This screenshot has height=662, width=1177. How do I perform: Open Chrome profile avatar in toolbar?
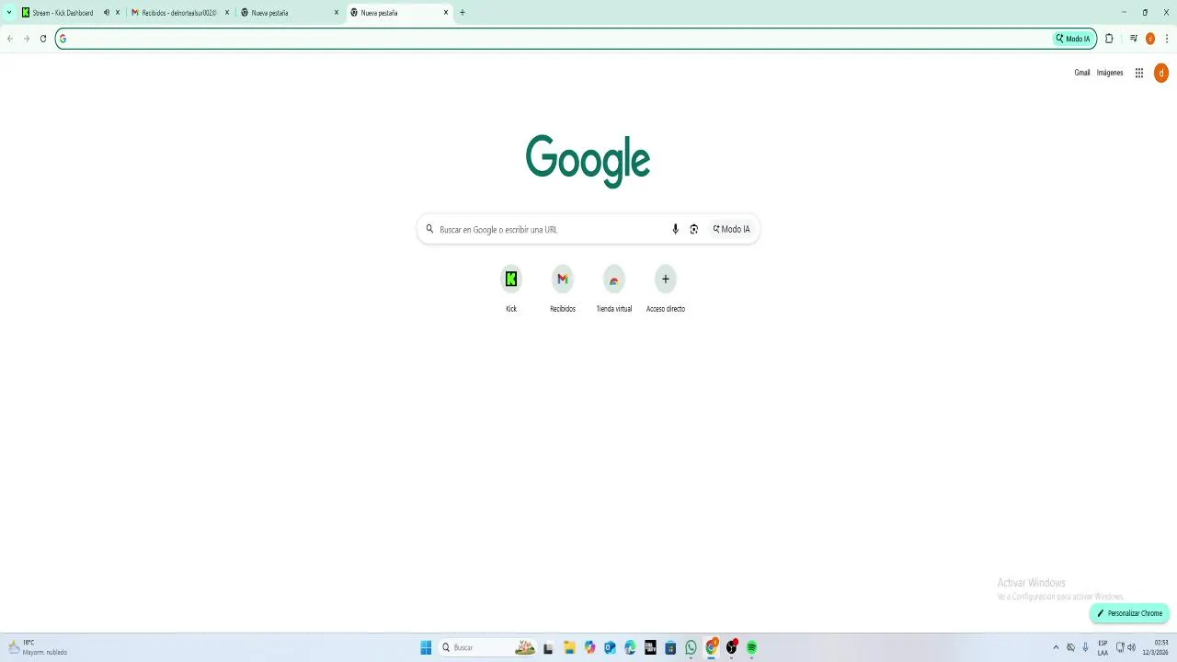1150,39
